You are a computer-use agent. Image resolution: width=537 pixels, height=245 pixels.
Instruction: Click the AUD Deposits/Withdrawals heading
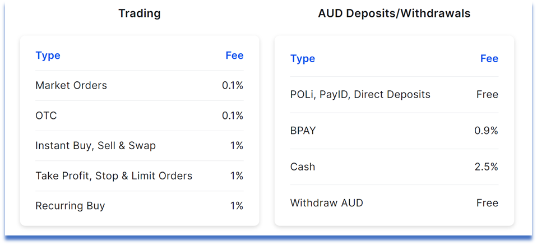point(394,13)
